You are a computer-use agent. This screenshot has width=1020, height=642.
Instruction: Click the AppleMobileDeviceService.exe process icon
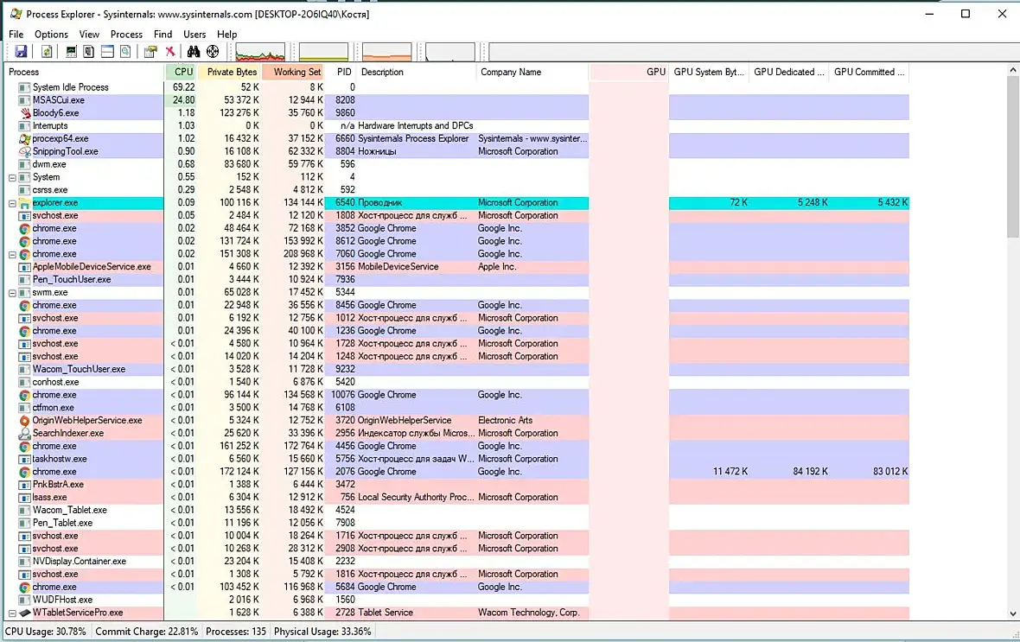tap(25, 267)
